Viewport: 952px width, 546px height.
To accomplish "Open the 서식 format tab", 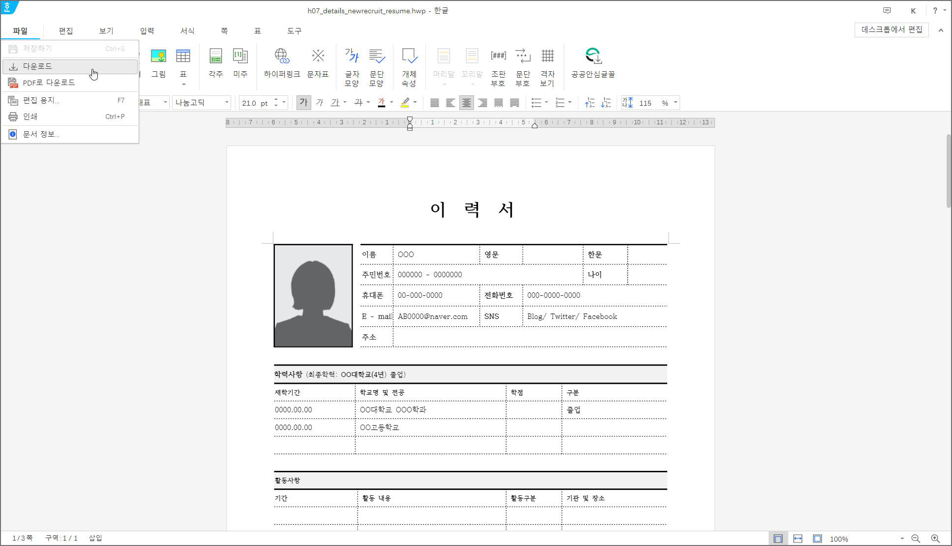I will click(187, 30).
